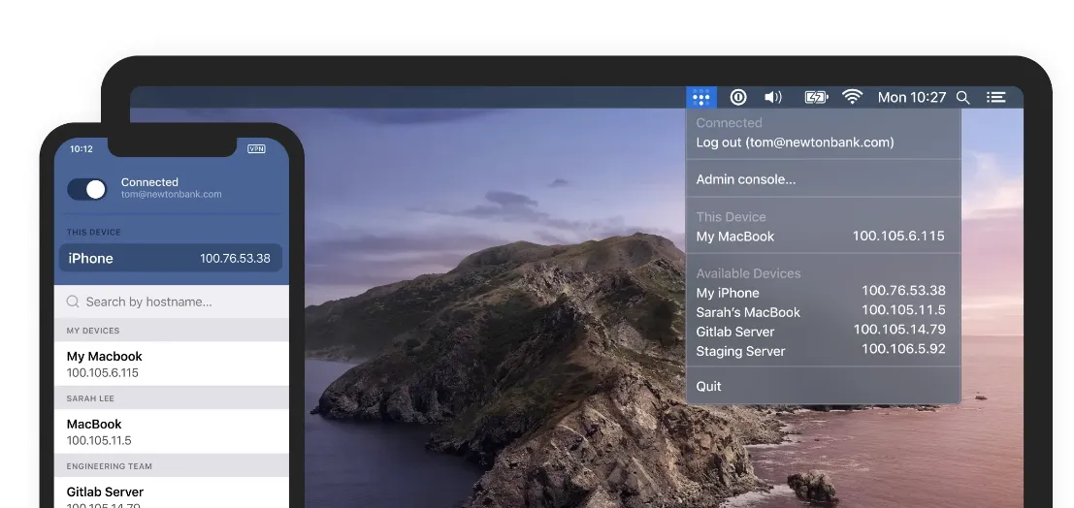Tap the Connected label on iPhone

coord(149,182)
